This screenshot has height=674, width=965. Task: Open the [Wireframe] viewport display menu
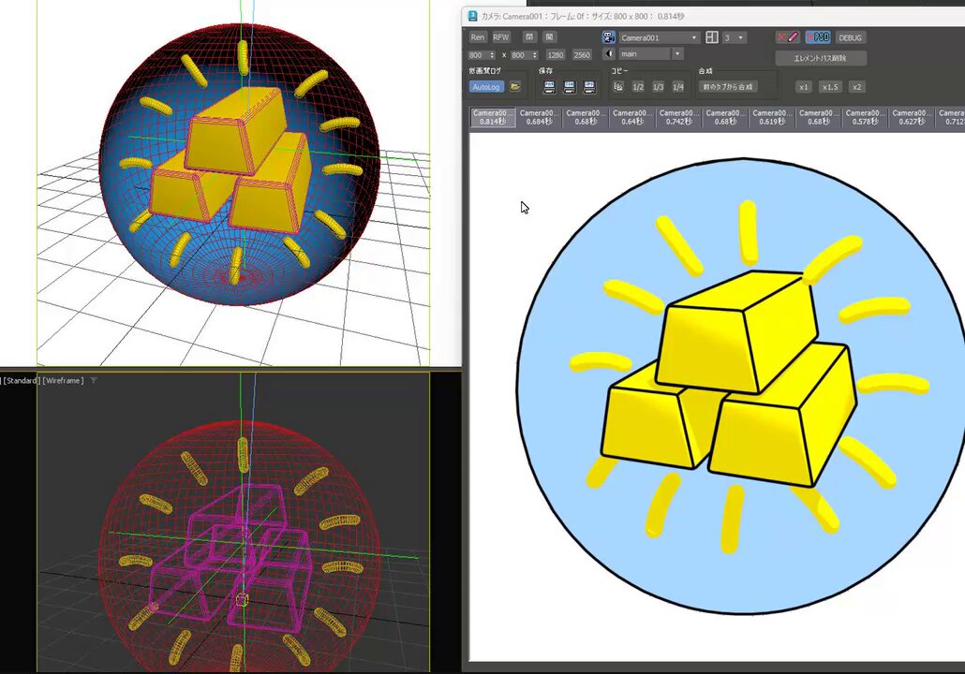(64, 381)
